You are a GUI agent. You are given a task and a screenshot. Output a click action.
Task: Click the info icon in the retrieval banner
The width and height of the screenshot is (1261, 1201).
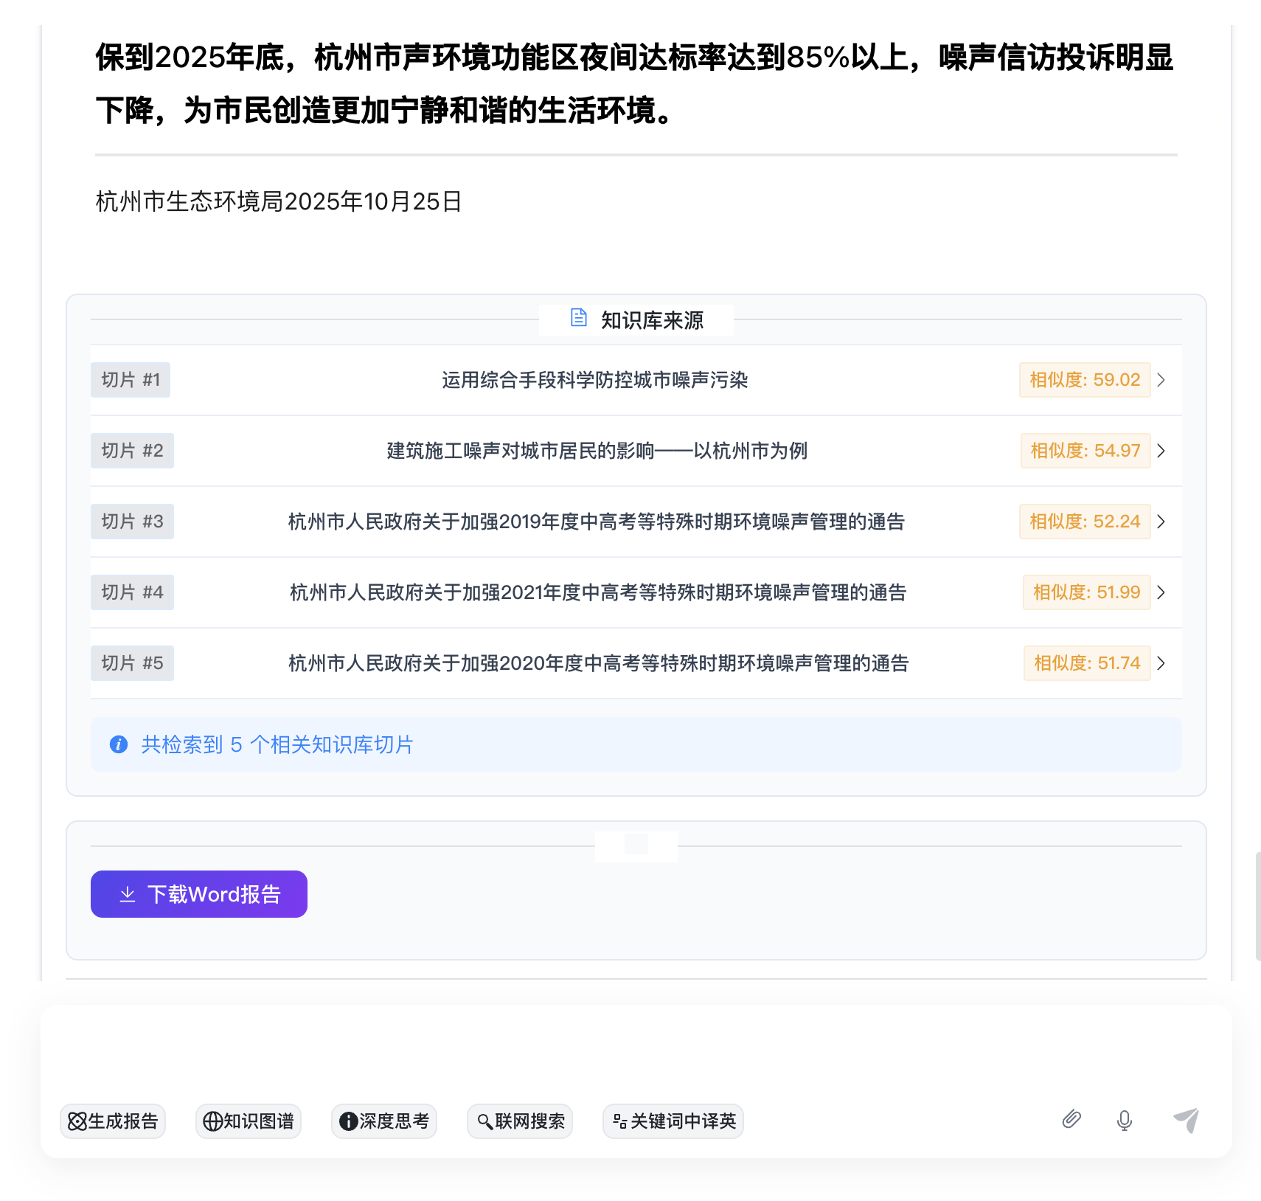pos(119,745)
